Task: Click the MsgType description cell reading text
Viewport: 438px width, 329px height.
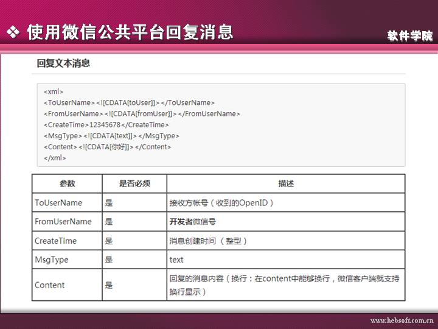Action: click(176, 260)
